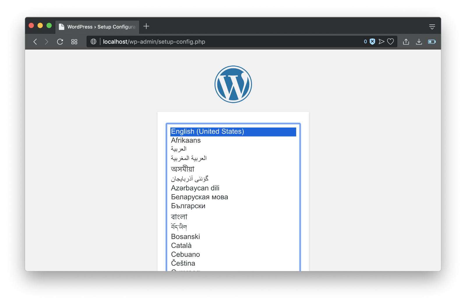Minimize the window with yellow button
466x304 pixels.
tap(40, 26)
